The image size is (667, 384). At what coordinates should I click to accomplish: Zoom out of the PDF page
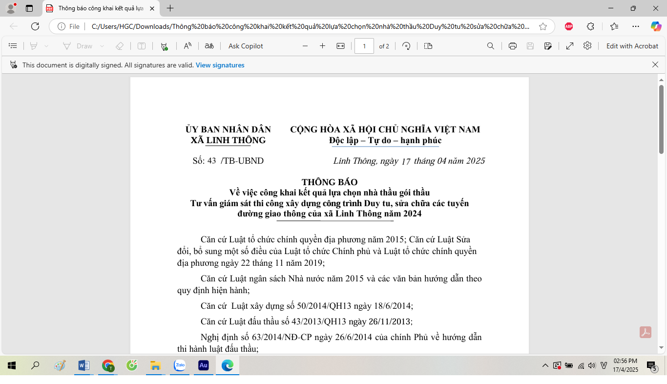pyautogui.click(x=305, y=46)
